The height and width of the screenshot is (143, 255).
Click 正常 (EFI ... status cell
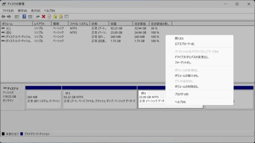[98, 37]
